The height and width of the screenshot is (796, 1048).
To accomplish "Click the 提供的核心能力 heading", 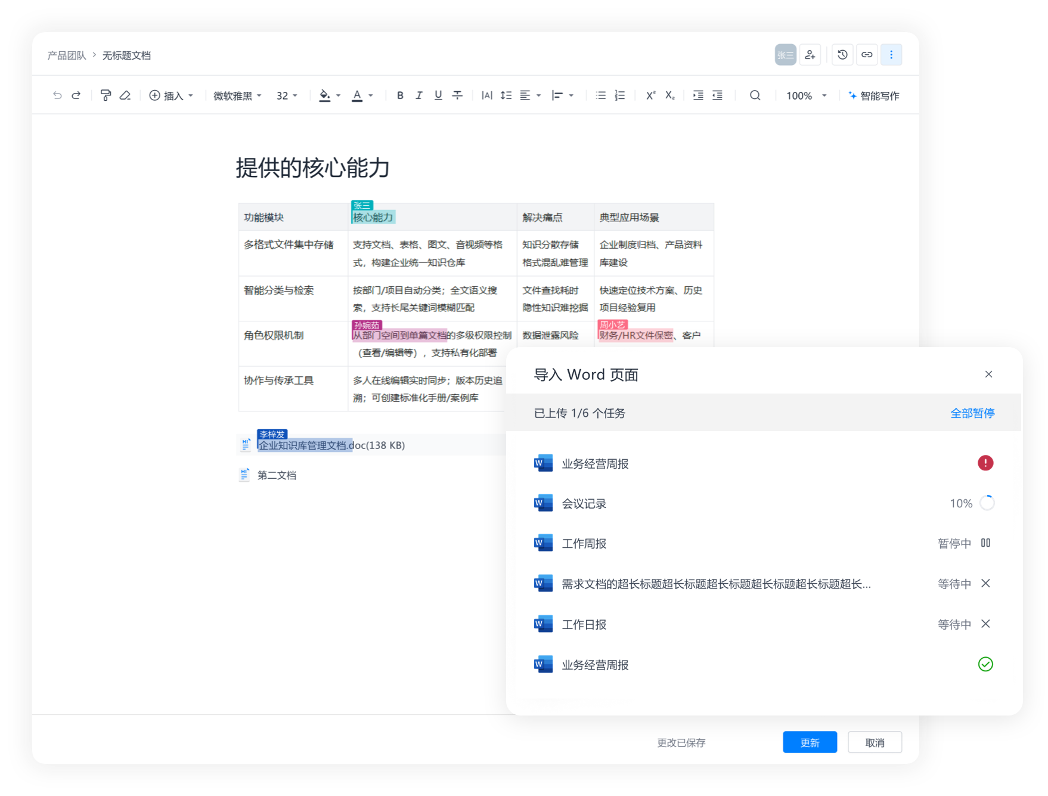I will (x=312, y=168).
